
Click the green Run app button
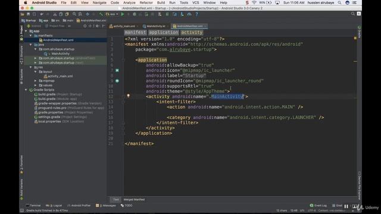(x=123, y=14)
